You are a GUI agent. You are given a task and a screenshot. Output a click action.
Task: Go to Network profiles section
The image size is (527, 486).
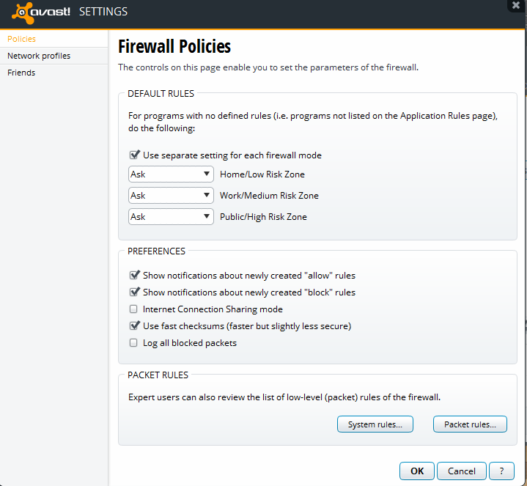click(x=39, y=56)
